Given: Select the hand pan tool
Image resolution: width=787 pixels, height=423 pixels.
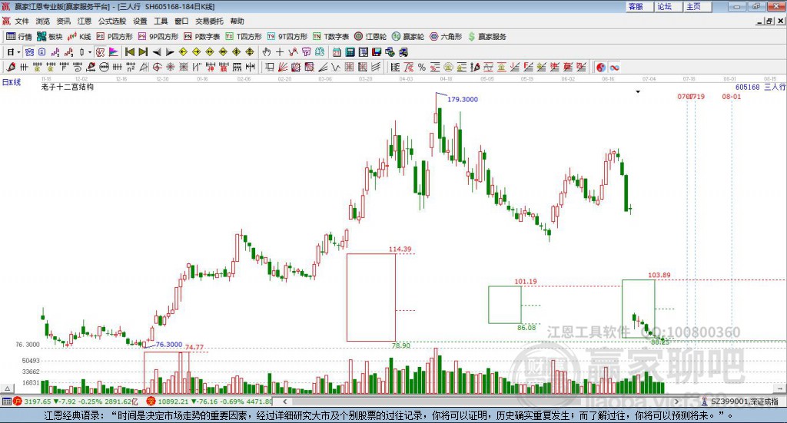Looking at the screenshot, I should tap(267, 52).
